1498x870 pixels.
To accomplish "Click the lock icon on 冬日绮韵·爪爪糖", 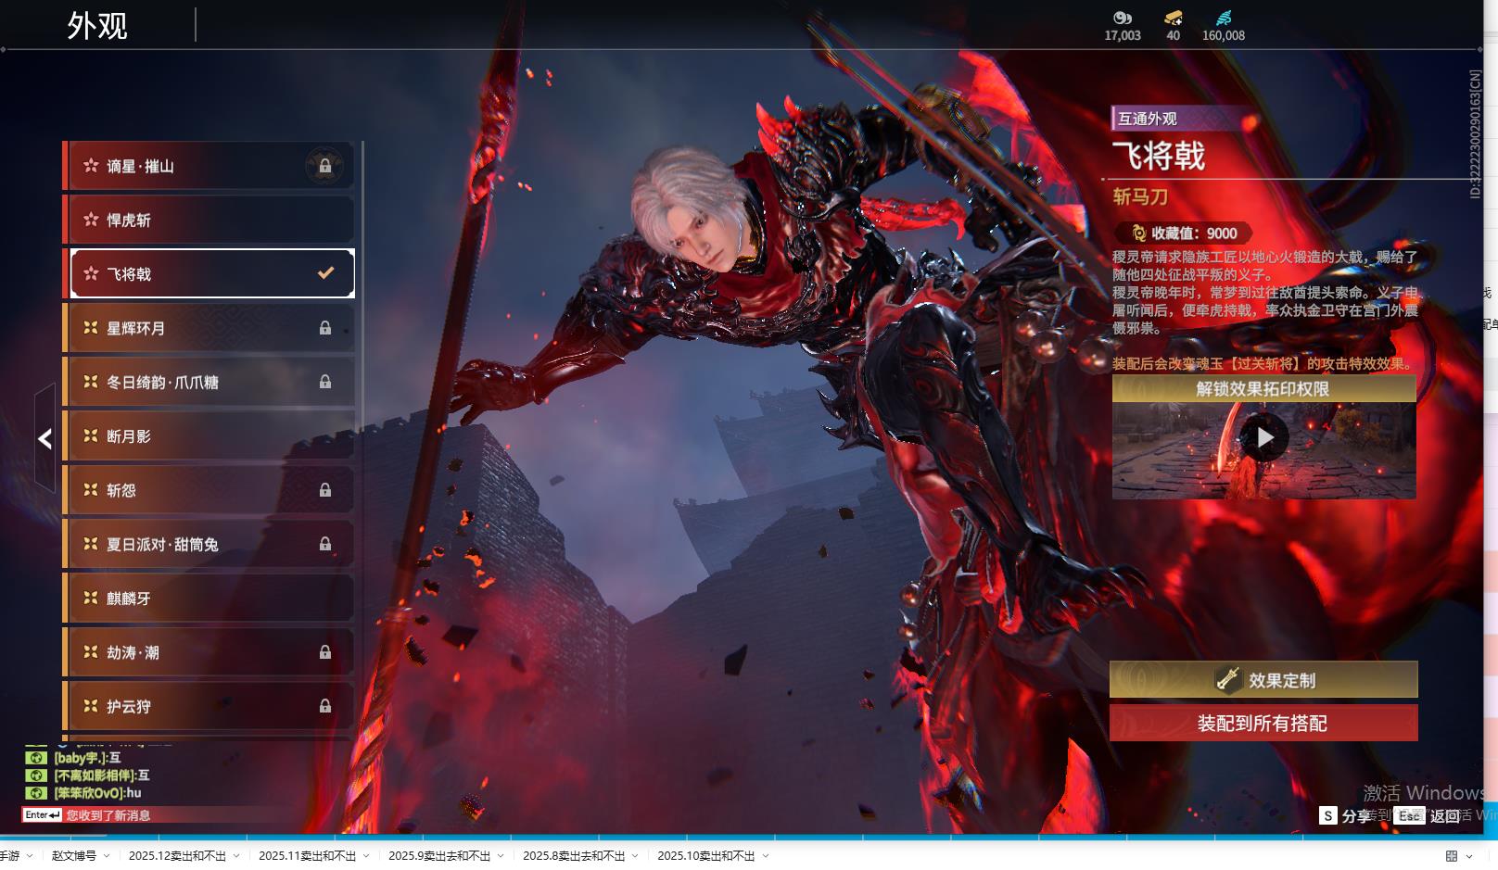I will click(x=325, y=382).
